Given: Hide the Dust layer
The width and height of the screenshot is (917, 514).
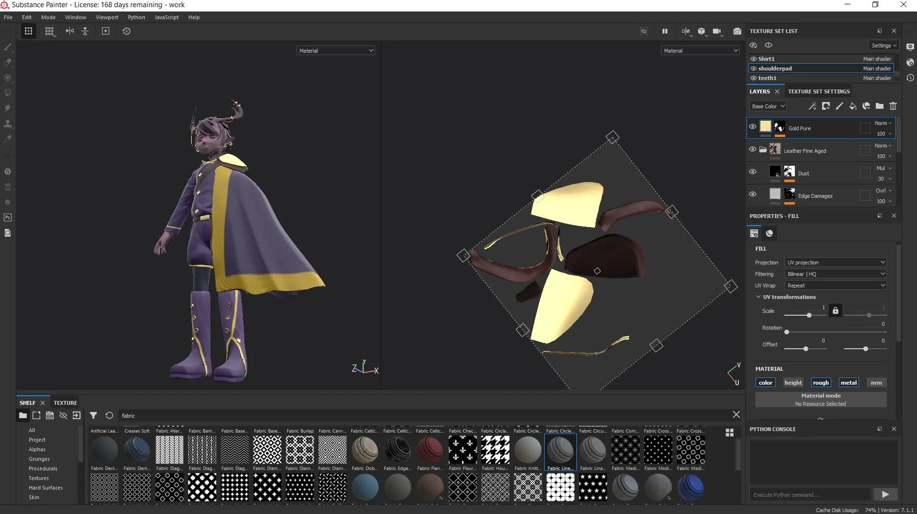Looking at the screenshot, I should [753, 172].
